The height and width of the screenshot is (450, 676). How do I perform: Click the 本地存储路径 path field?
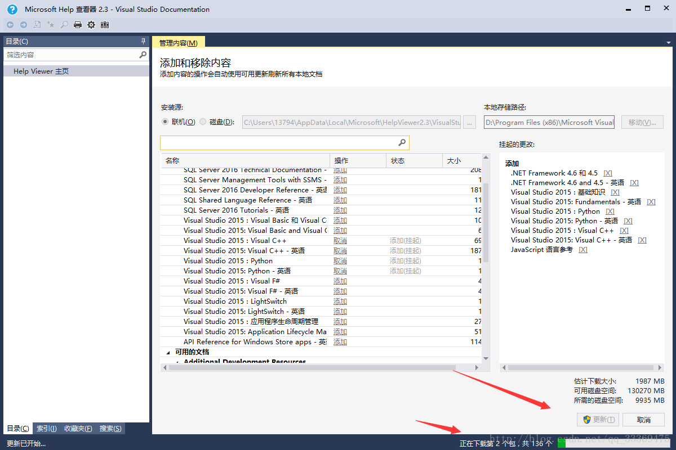click(x=549, y=122)
